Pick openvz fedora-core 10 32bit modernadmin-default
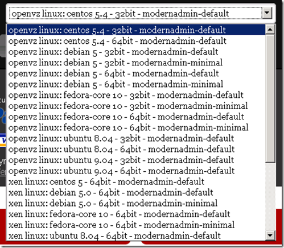 [136, 95]
